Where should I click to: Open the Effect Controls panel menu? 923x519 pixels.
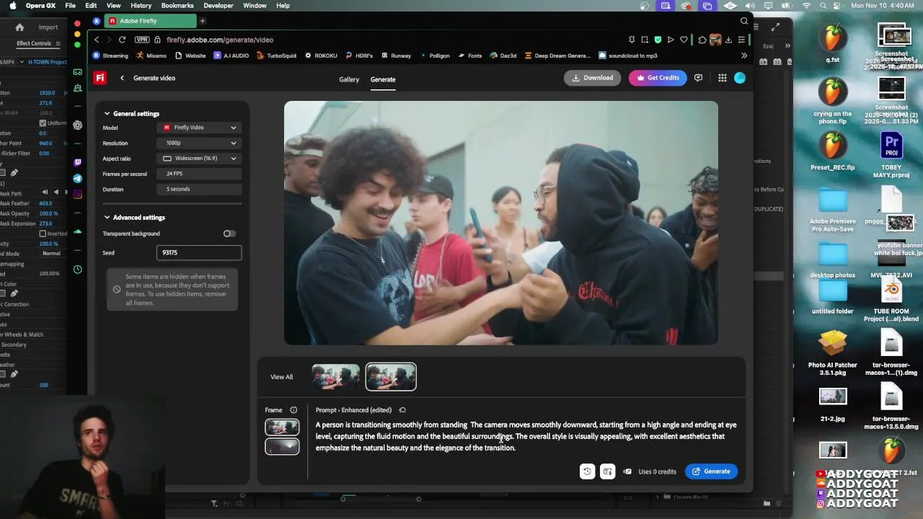coord(58,43)
